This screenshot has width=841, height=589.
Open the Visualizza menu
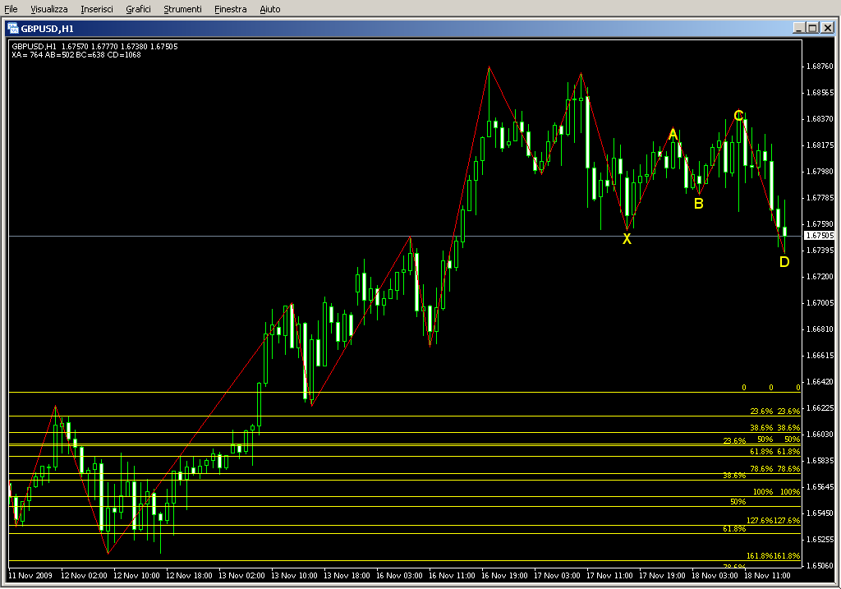point(48,9)
